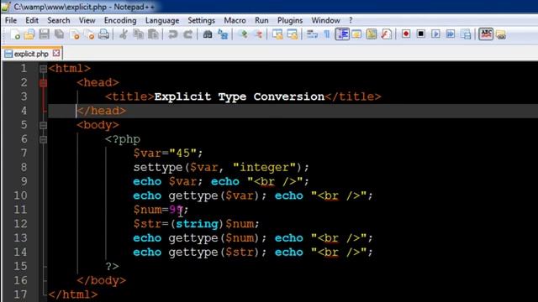
Task: Run macro multiple times icon
Action: click(451, 34)
